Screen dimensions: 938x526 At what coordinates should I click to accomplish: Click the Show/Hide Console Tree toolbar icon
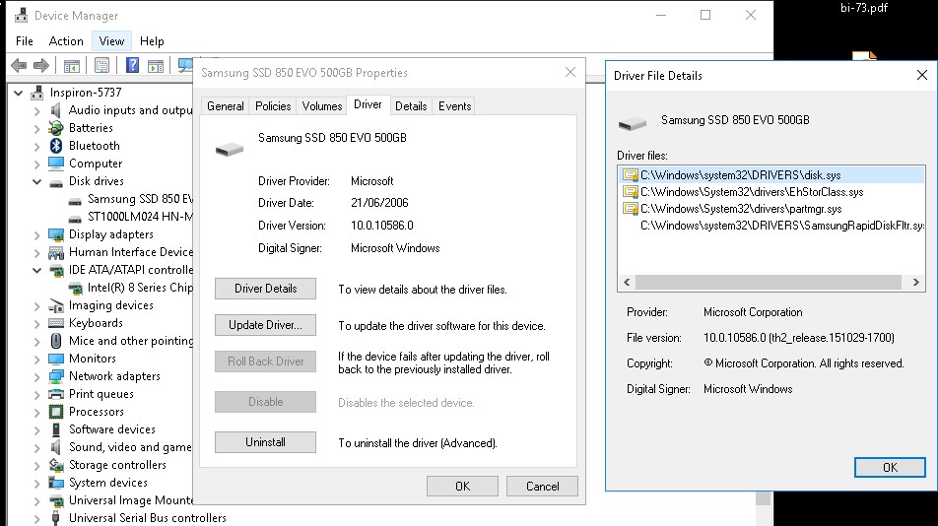pyautogui.click(x=72, y=65)
